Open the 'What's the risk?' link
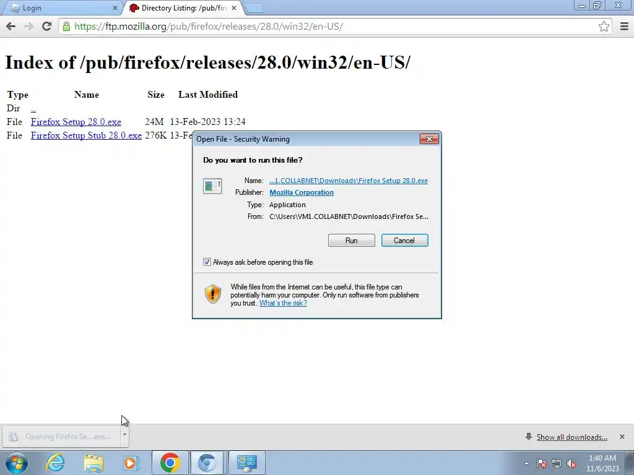 tap(283, 303)
